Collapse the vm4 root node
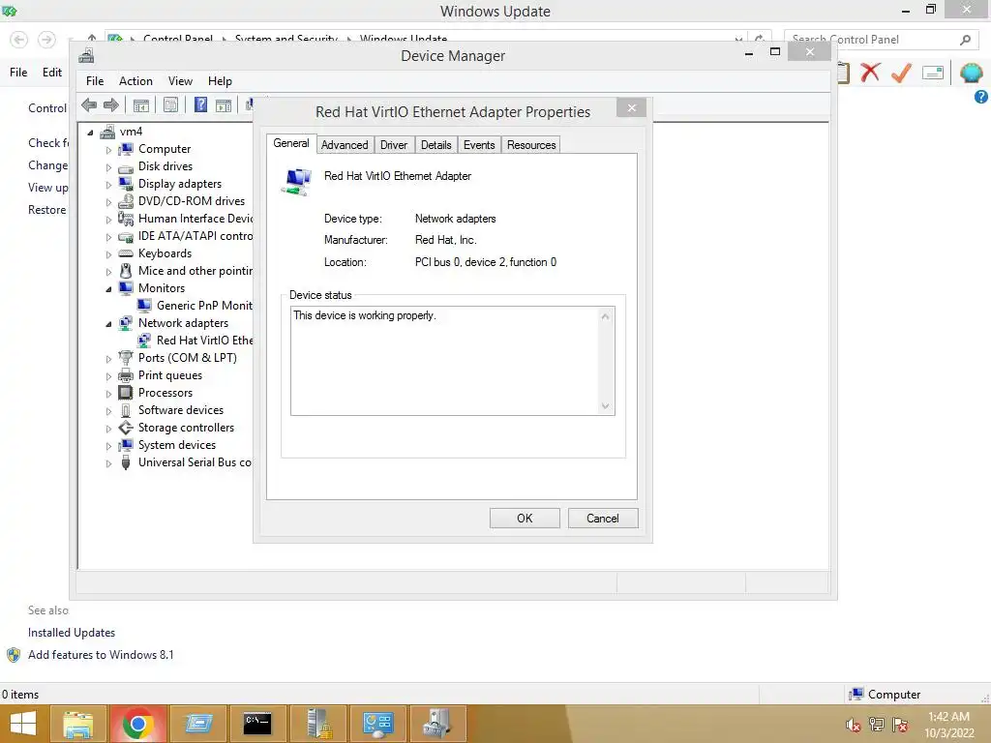This screenshot has width=991, height=743. tap(90, 133)
